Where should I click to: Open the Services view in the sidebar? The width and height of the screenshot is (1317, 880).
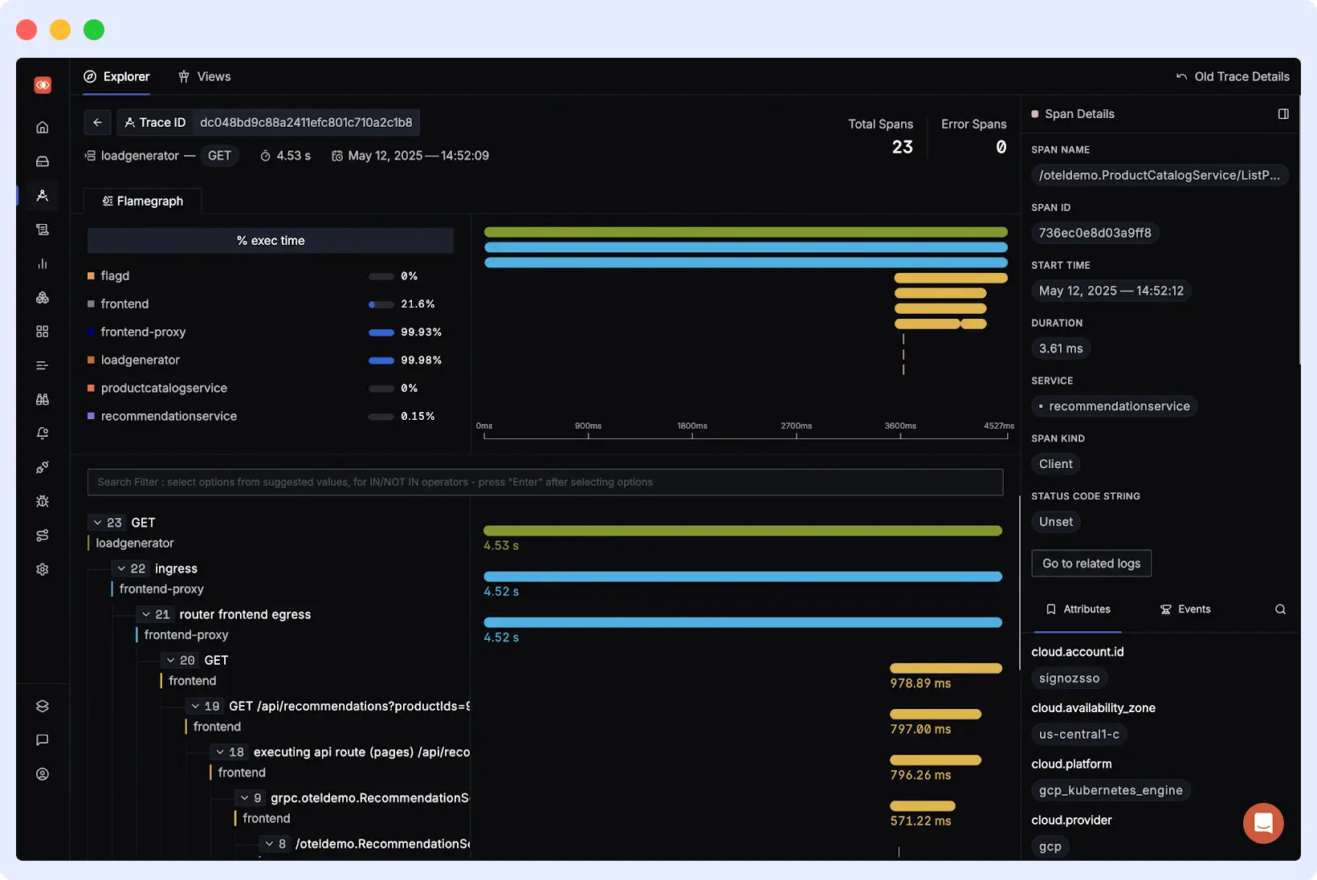pyautogui.click(x=42, y=161)
